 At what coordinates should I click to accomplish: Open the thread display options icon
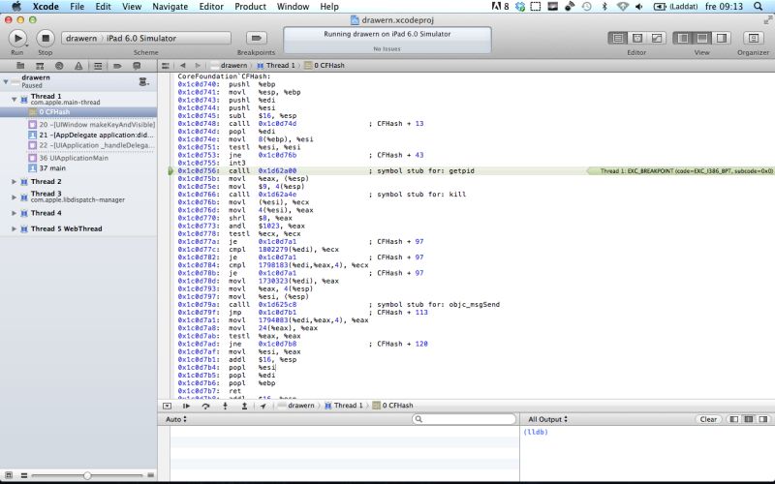tap(143, 82)
